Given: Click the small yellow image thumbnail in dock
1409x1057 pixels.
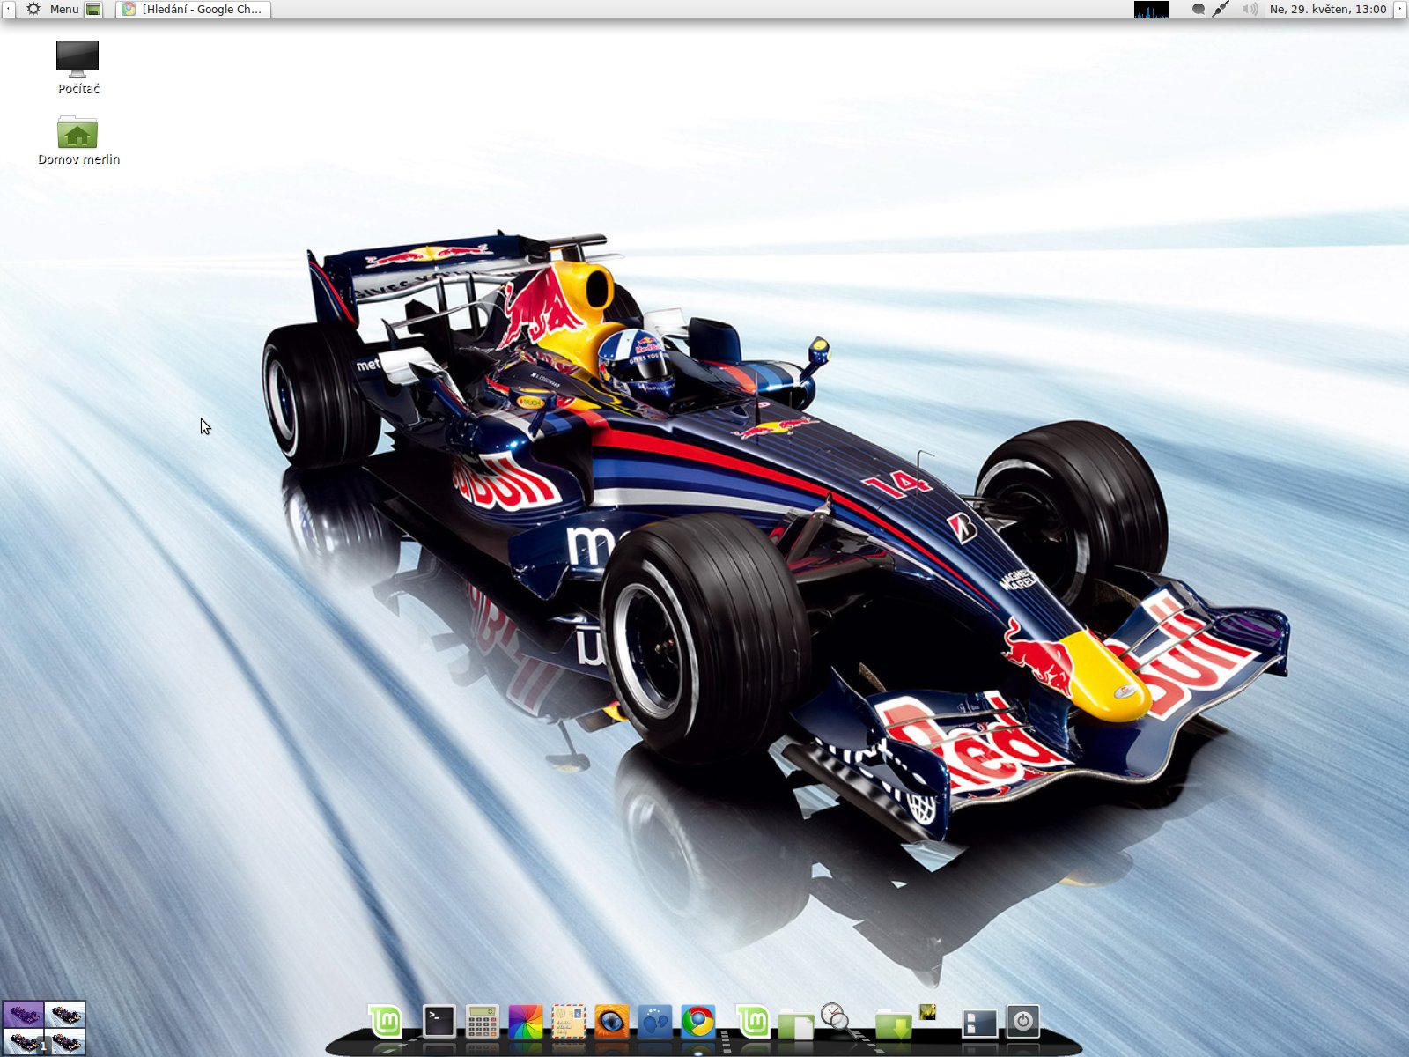Looking at the screenshot, I should click(927, 1012).
